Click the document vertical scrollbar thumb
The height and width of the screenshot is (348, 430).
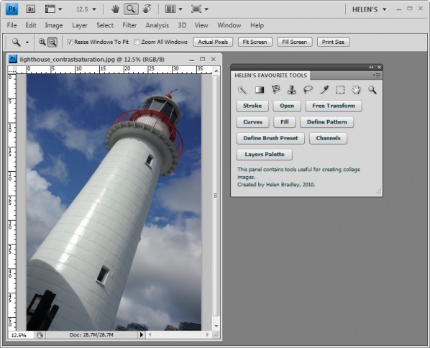[x=216, y=196]
